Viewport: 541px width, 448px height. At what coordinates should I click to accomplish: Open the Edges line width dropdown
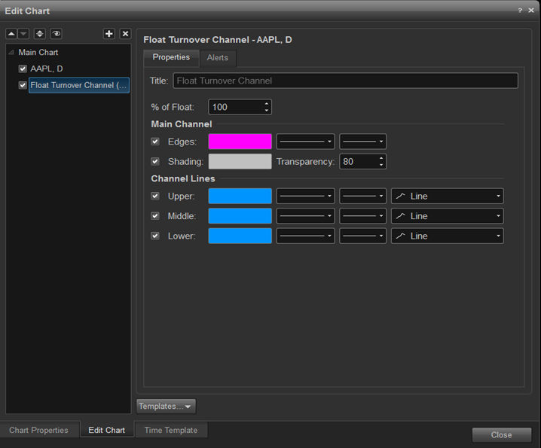[362, 142]
